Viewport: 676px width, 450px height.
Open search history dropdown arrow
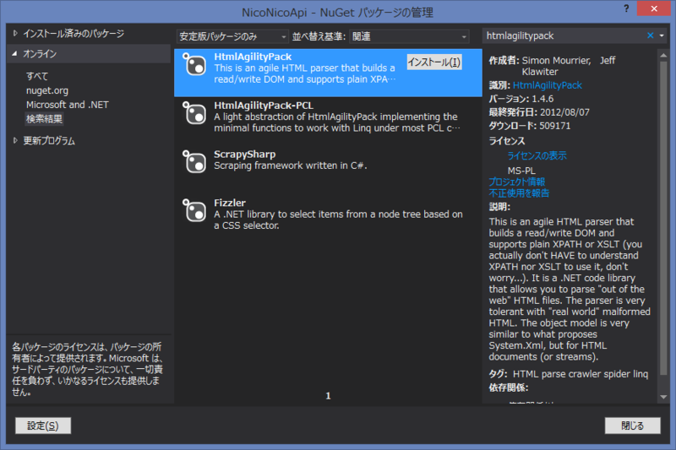tap(662, 35)
